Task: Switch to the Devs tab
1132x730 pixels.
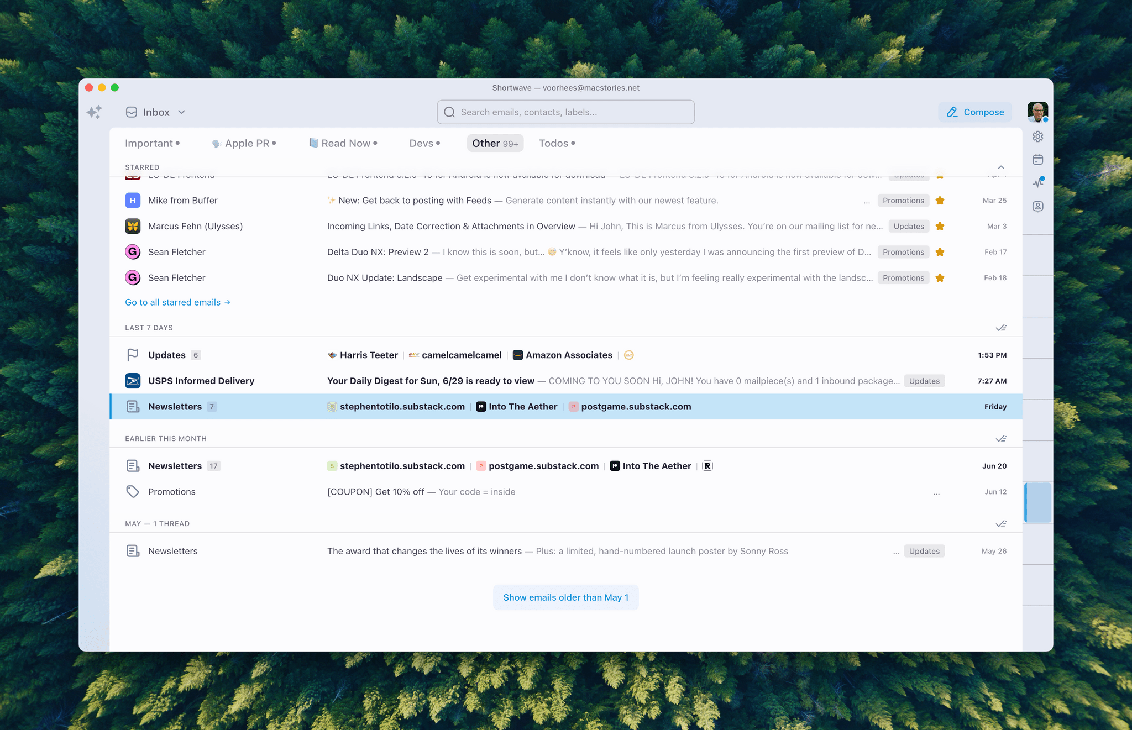Action: (x=424, y=143)
